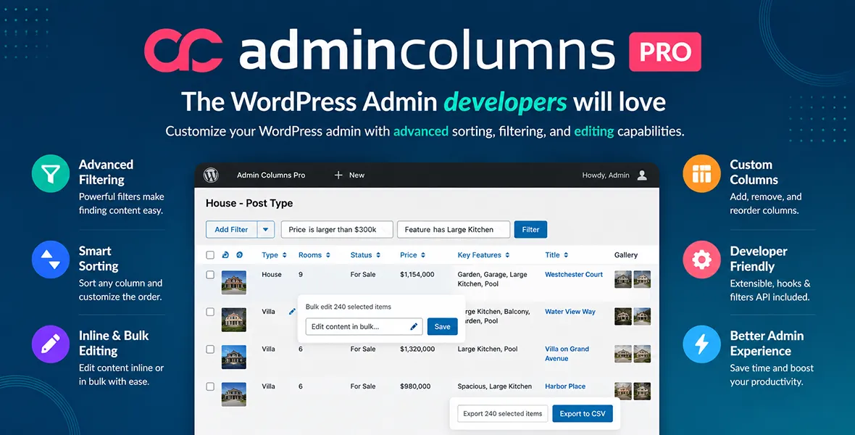
Task: Click the Export to CSV button
Action: point(583,414)
